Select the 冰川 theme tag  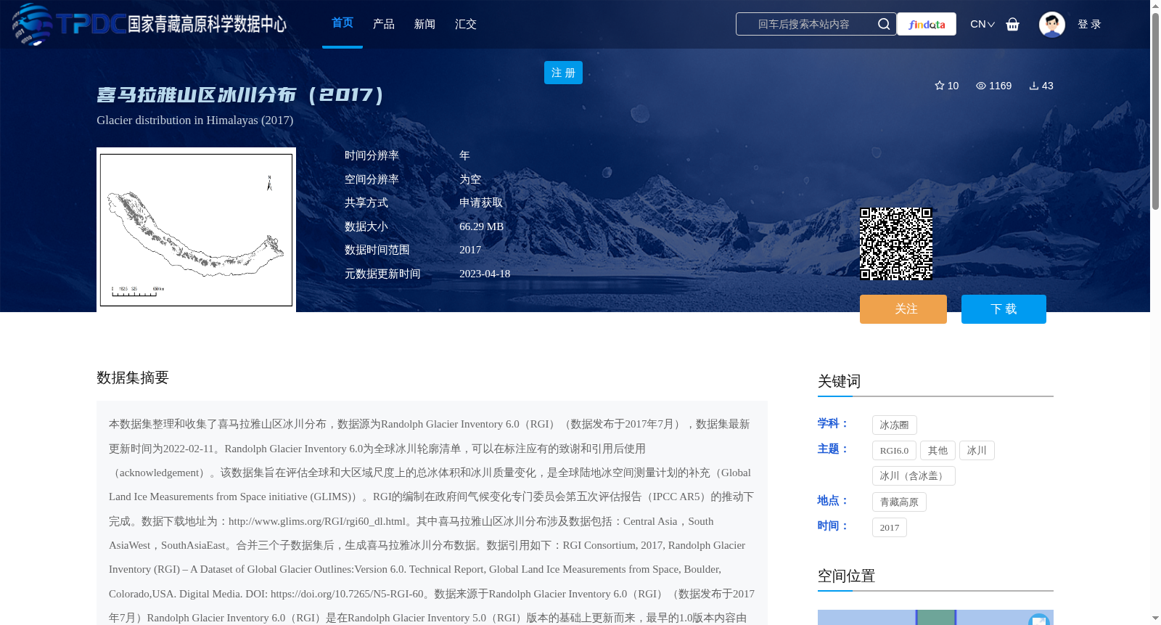(977, 451)
